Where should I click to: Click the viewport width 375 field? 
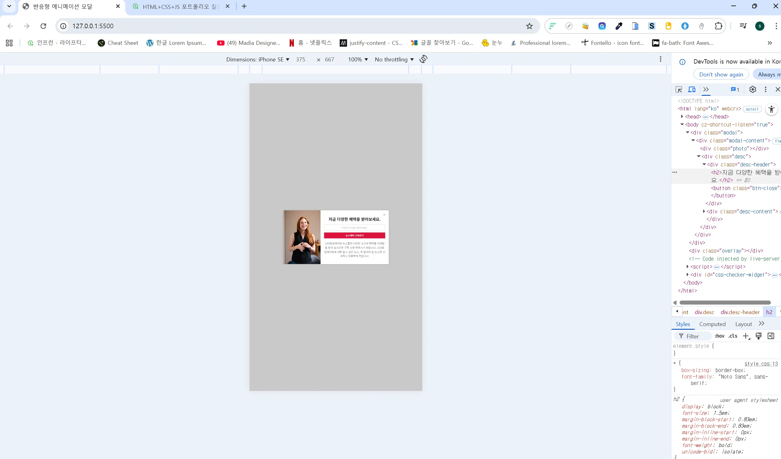(301, 60)
